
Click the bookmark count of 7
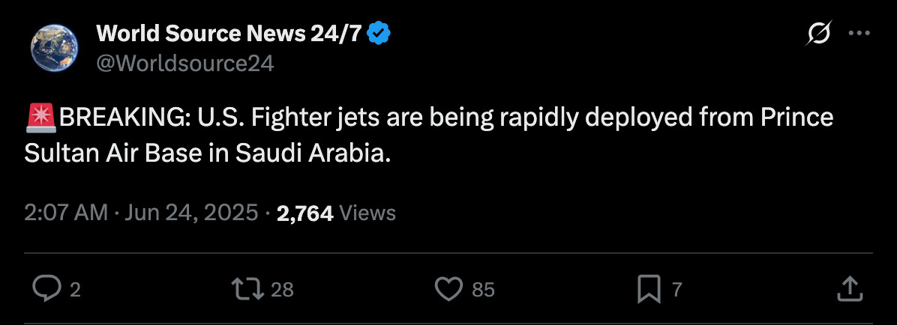pyautogui.click(x=676, y=290)
